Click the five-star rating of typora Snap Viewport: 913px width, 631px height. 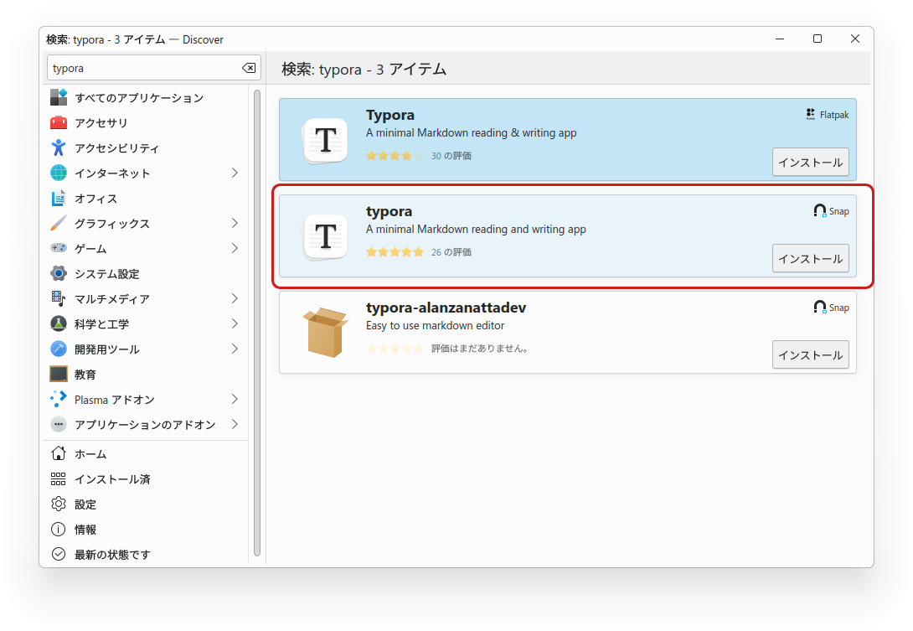coord(395,251)
